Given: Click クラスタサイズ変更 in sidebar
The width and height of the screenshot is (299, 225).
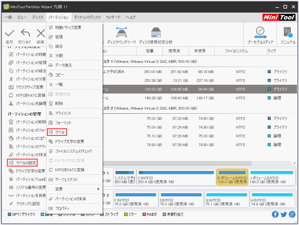Looking at the screenshot, I should coord(26,87).
